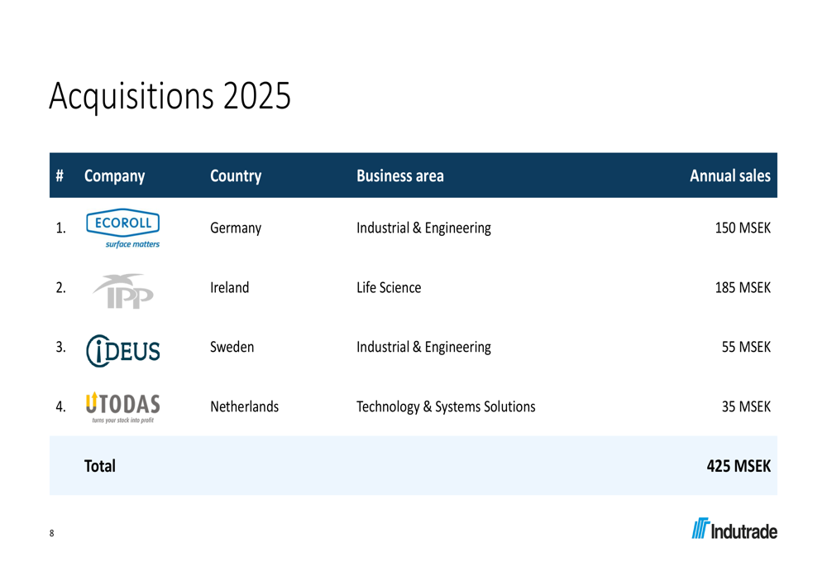Click the ECOROLL surface matters logo
827x567 pixels.
[x=123, y=228]
